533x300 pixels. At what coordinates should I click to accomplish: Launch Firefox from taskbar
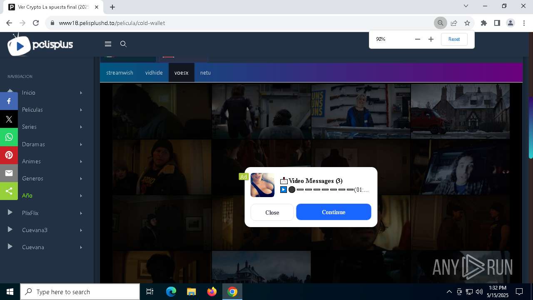pyautogui.click(x=212, y=292)
